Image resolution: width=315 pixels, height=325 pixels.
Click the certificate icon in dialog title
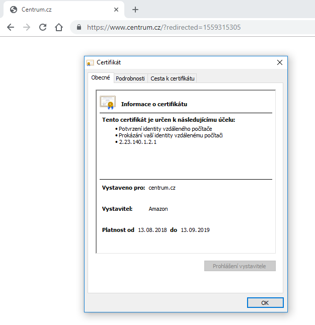click(x=90, y=63)
